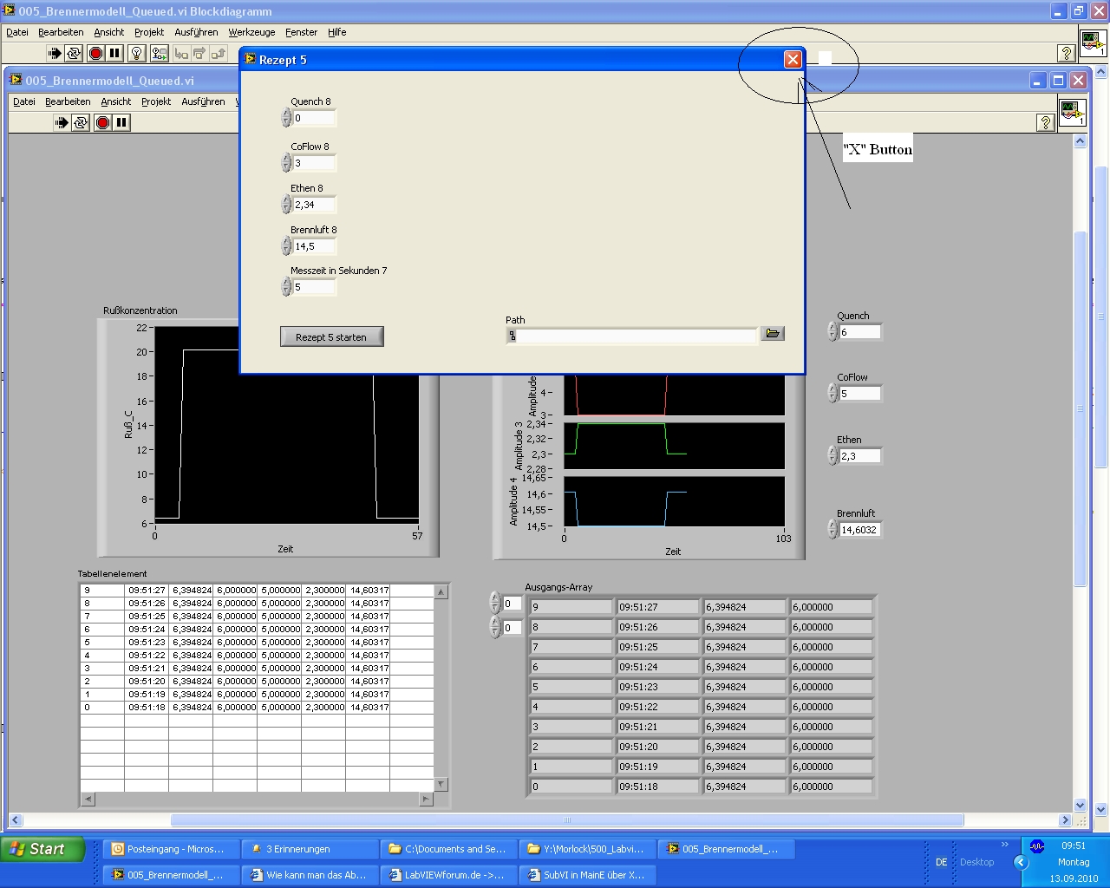Open Bearbeiten menu in Blockdiagramm window
Viewport: 1110px width, 888px height.
(x=61, y=32)
